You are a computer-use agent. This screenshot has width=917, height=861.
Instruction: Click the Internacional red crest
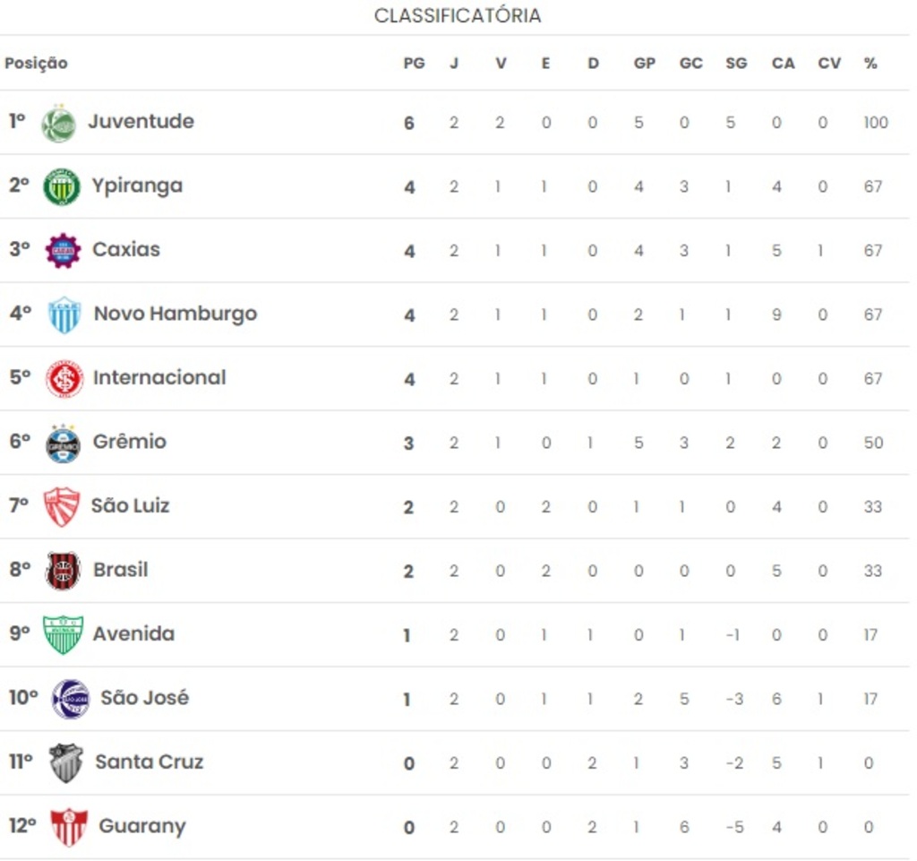point(64,379)
